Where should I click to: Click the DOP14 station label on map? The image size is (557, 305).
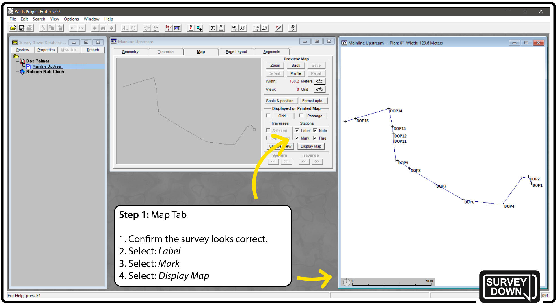396,111
